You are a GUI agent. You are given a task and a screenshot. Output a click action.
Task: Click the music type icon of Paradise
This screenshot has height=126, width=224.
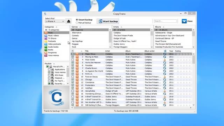coord(77,65)
